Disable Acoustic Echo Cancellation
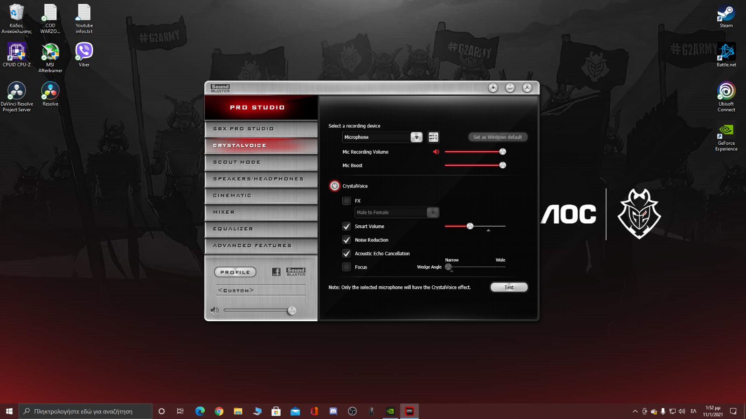The width and height of the screenshot is (746, 419). [346, 253]
